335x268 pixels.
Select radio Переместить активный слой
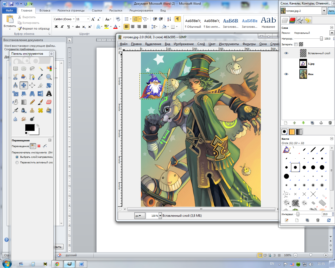tap(17, 163)
